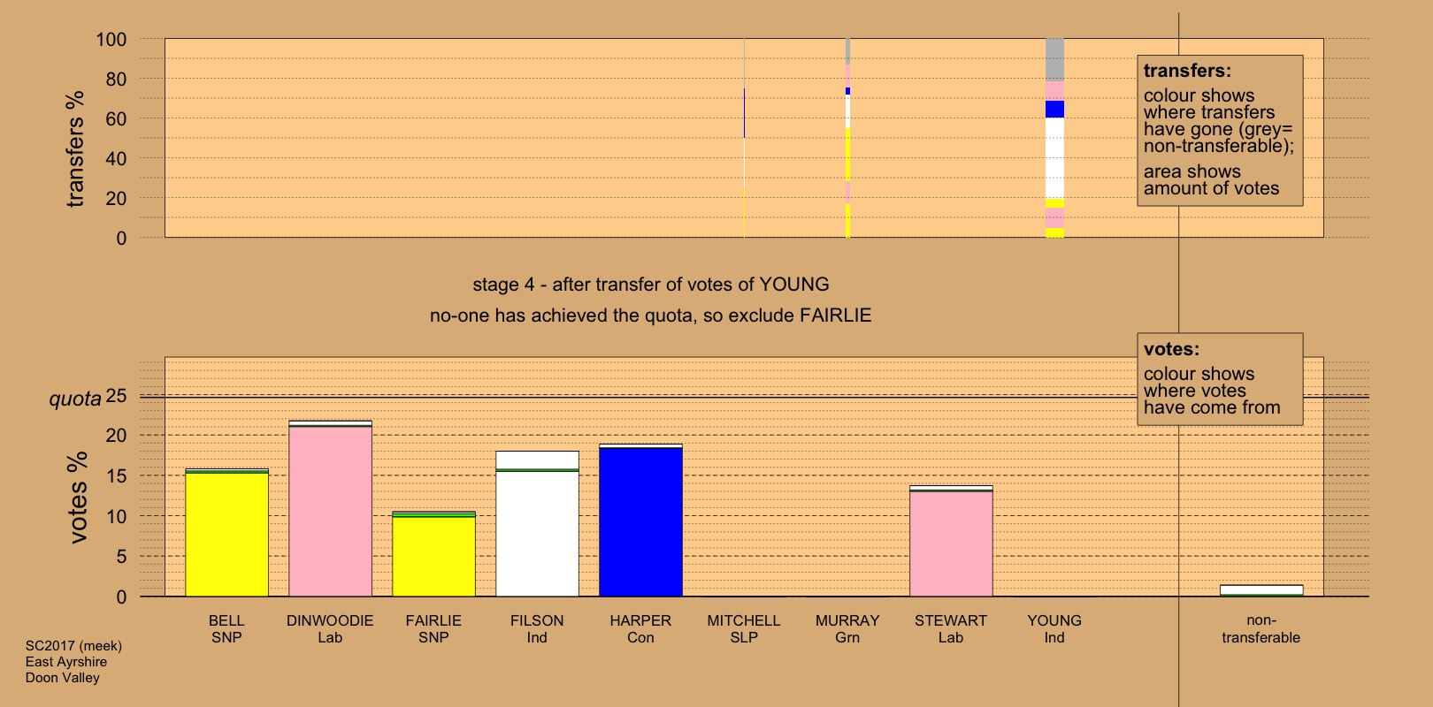Click the grey segment of YOUNG's transfer column
The width and height of the screenshot is (1433, 707).
pos(1054,59)
